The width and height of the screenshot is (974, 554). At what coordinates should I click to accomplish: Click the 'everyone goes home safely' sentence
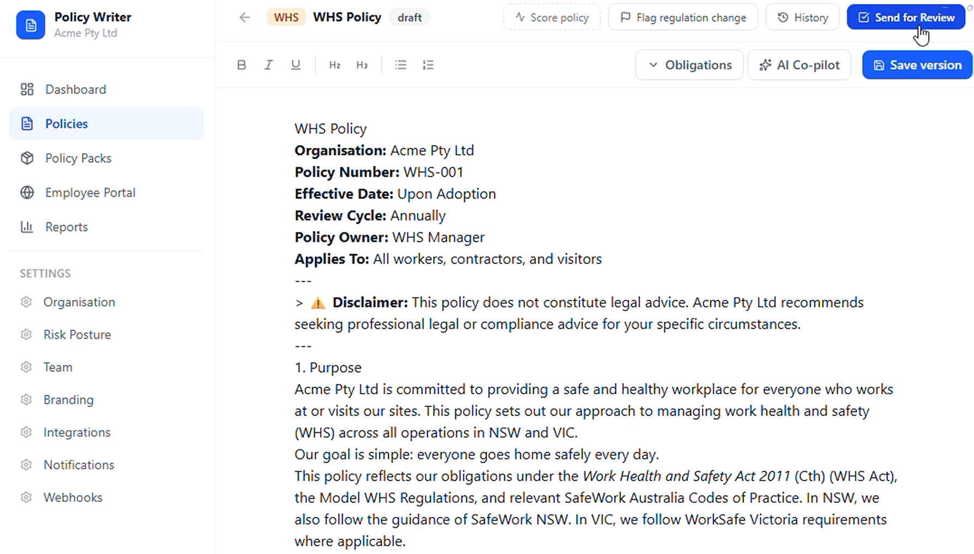click(x=477, y=455)
